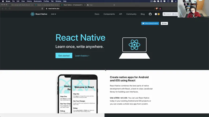Click the Get started button
Viewport: 209px width, 117px height.
(x=64, y=56)
